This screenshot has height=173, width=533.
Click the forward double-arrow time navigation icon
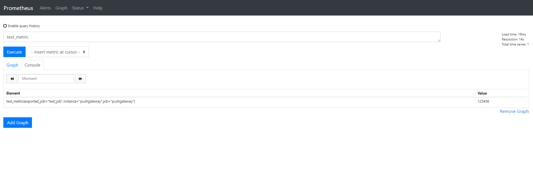[x=80, y=78]
